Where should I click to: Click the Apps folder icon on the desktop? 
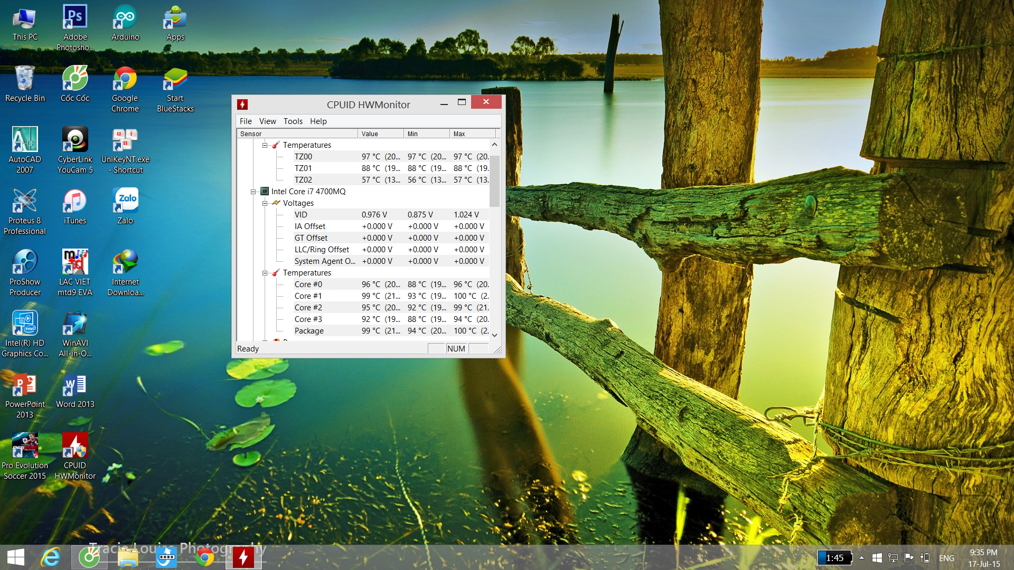point(175,24)
